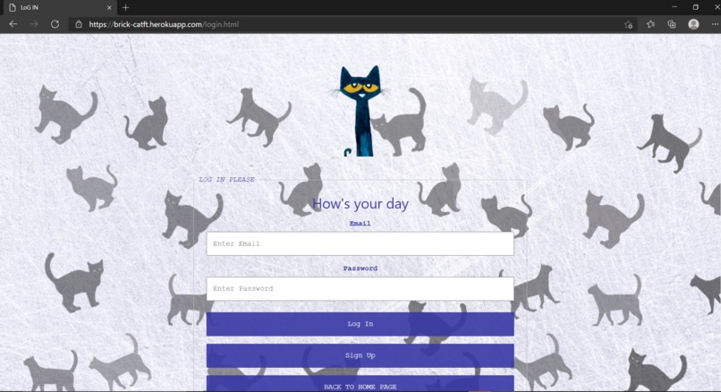Click the Sign Up button

point(360,355)
